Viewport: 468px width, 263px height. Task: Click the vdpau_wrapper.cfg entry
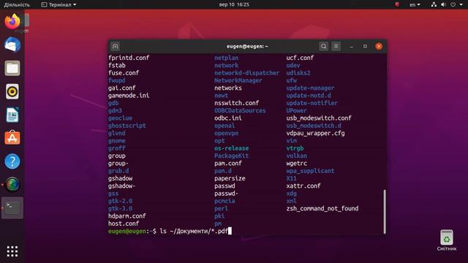coord(315,133)
